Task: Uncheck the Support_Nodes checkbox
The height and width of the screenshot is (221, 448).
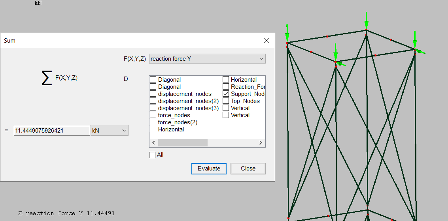Action: click(226, 94)
